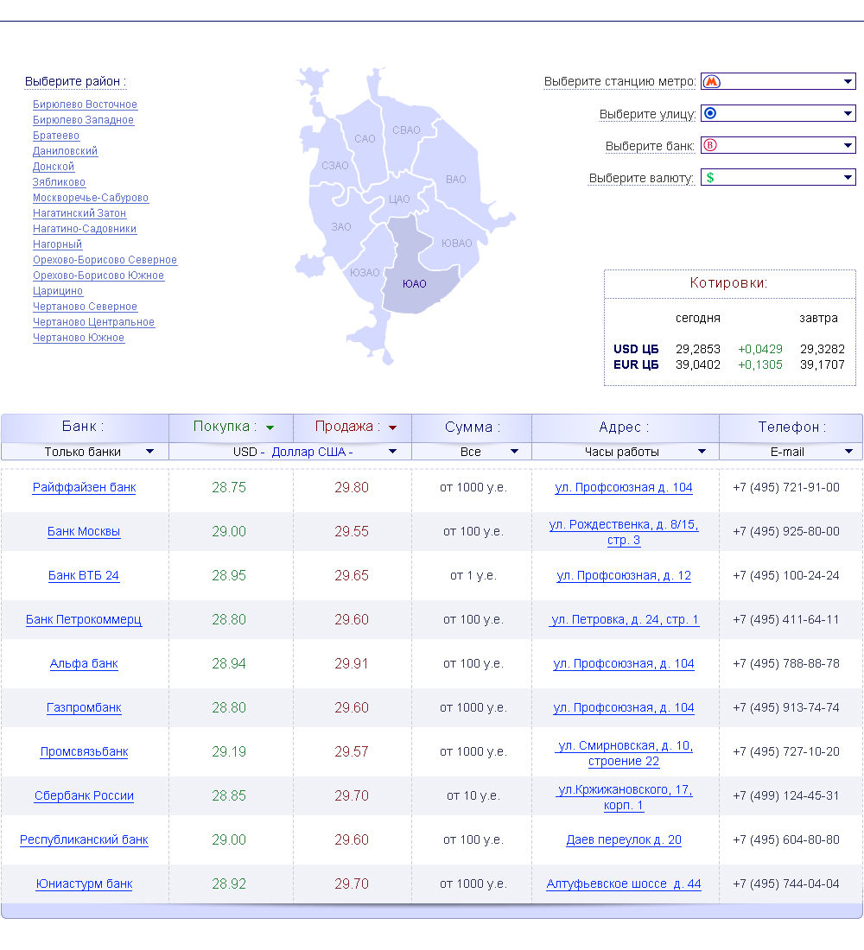The image size is (864, 950).
Task: Select the ЮЗАО region on the map
Action: [x=365, y=272]
